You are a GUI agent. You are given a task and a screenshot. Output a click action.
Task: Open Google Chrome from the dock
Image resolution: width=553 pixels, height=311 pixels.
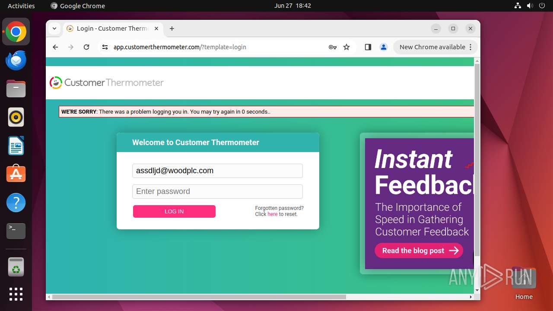(16, 32)
